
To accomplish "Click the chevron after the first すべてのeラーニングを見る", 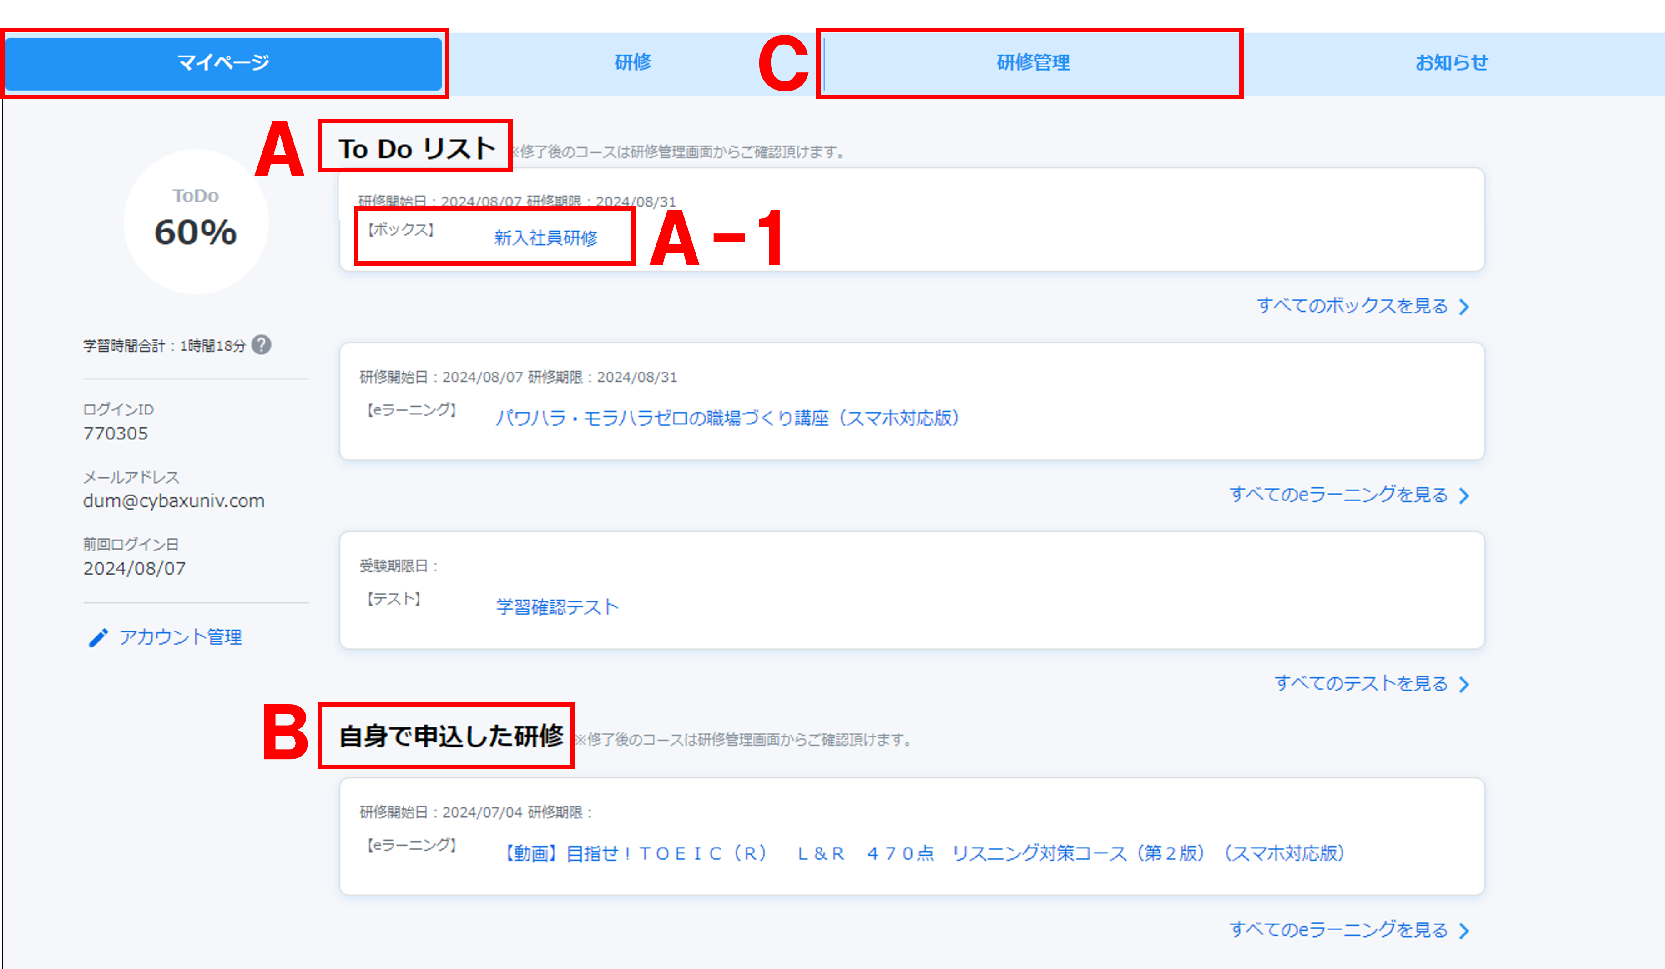I will [1464, 495].
